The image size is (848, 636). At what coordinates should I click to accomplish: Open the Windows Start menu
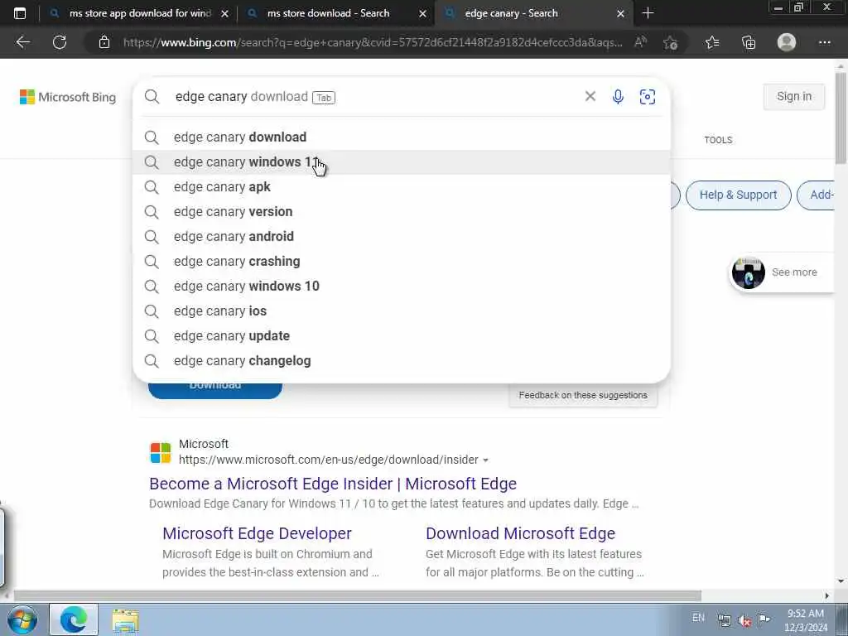[22, 619]
